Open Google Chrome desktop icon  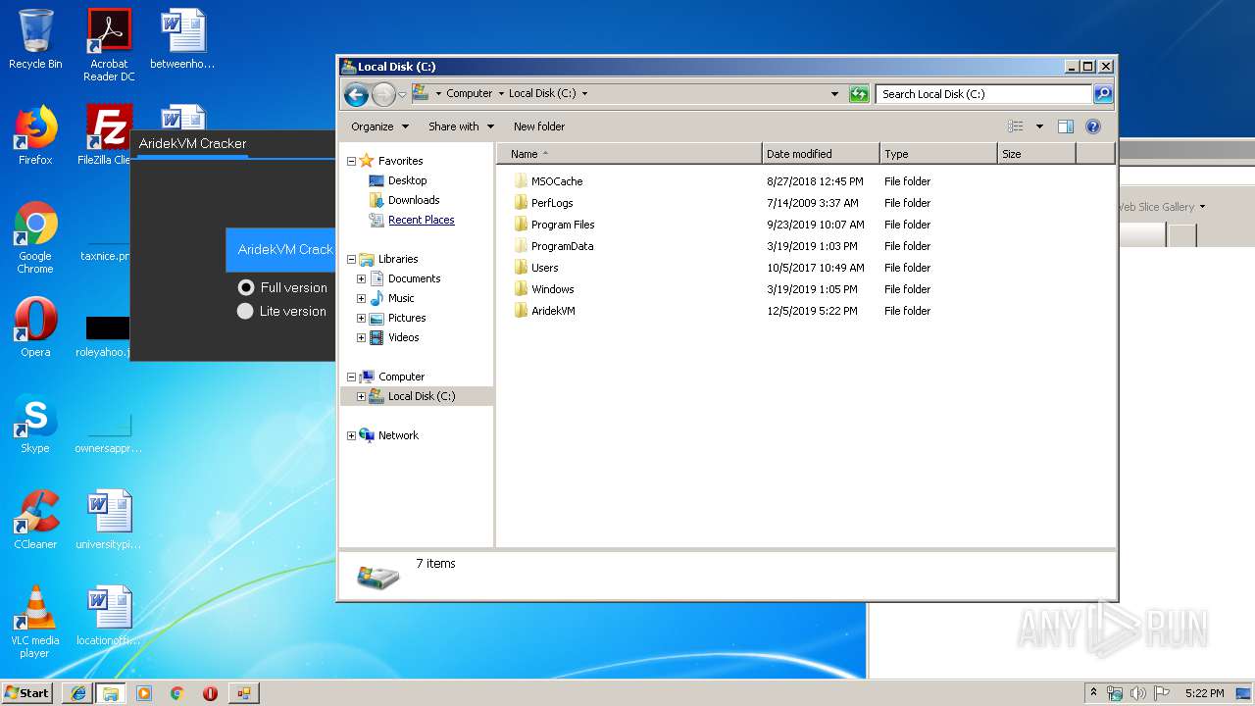click(35, 238)
